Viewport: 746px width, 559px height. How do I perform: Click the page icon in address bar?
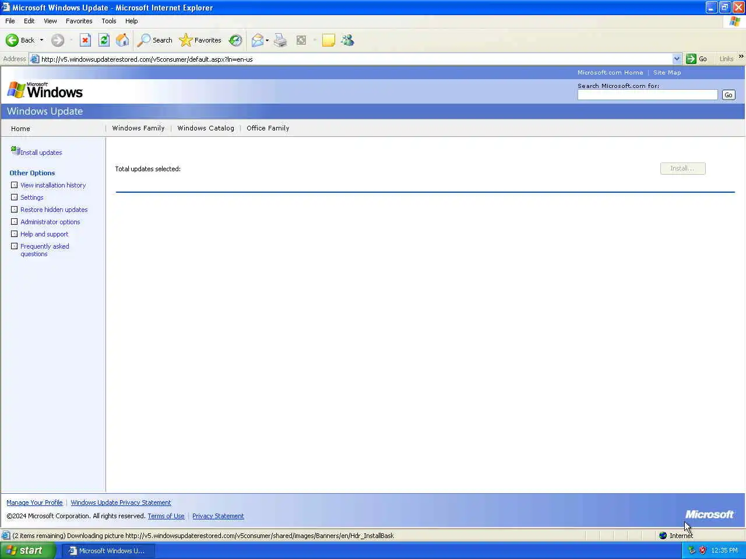coord(34,59)
